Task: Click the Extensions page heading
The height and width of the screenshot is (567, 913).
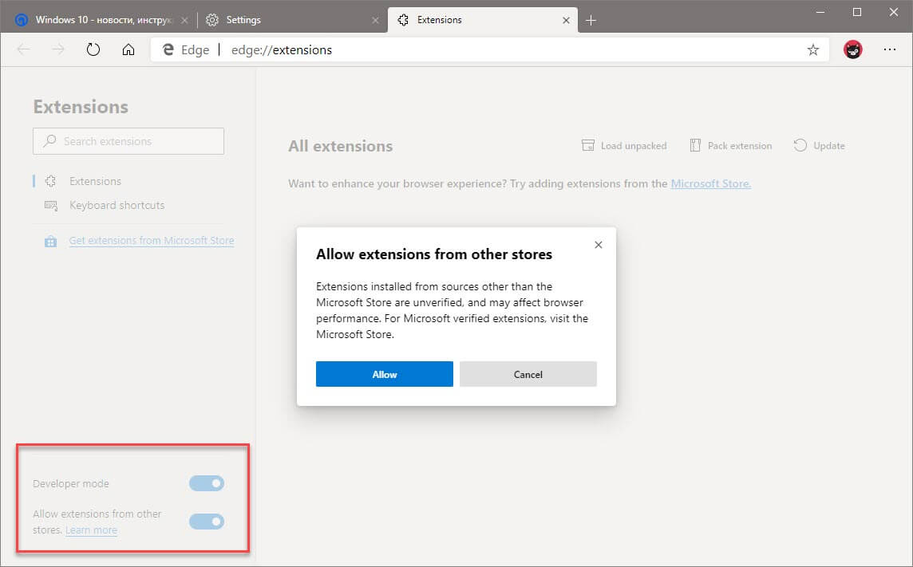Action: pyautogui.click(x=81, y=107)
